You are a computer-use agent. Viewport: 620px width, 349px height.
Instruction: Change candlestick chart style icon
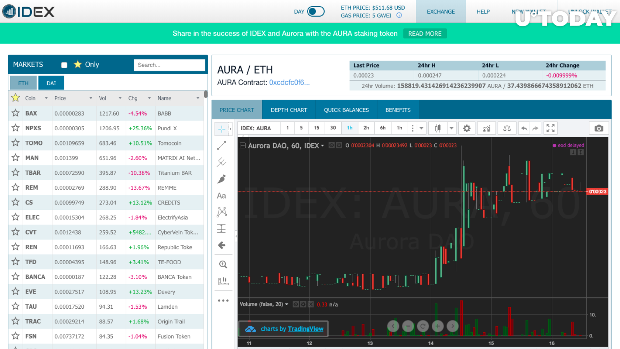click(438, 128)
